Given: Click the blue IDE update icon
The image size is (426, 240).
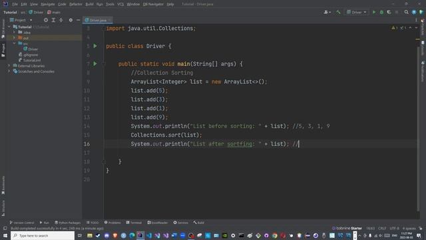Looking at the screenshot, I should click(414, 12).
